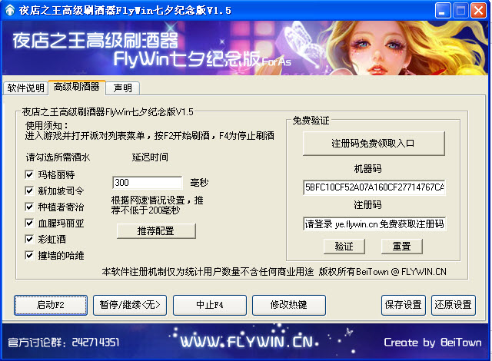Screen dimensions: 492x361
Task: Click the 注册码 registration code input
Action: tap(374, 224)
